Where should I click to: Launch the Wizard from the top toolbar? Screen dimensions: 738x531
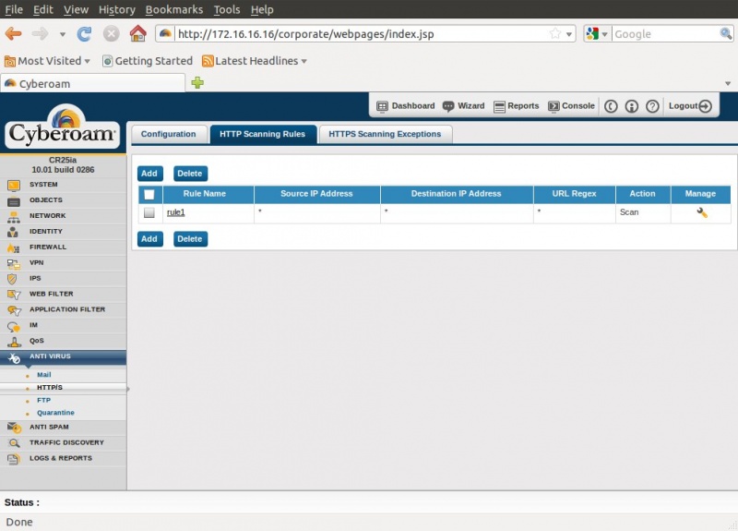(x=464, y=106)
